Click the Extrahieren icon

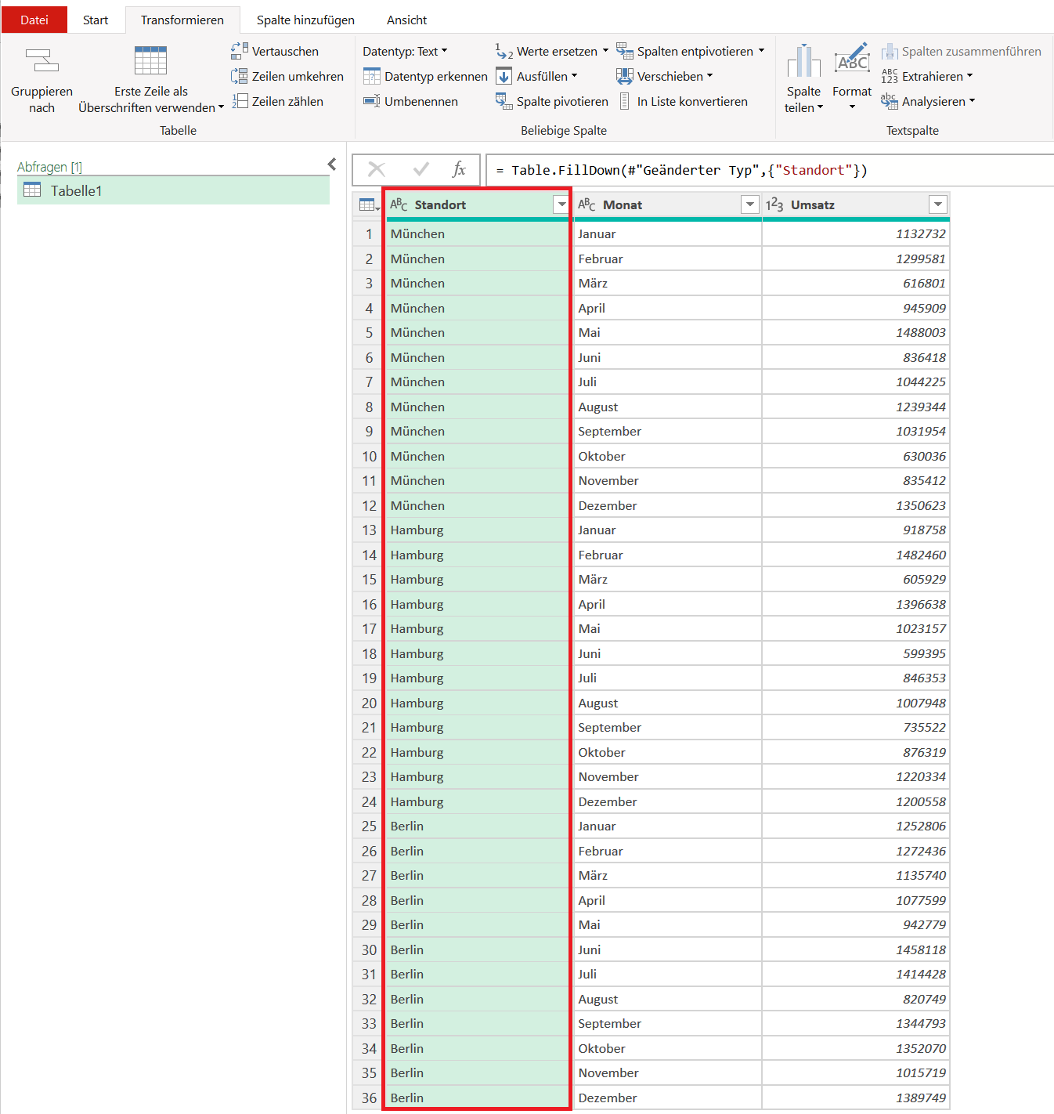(x=890, y=76)
